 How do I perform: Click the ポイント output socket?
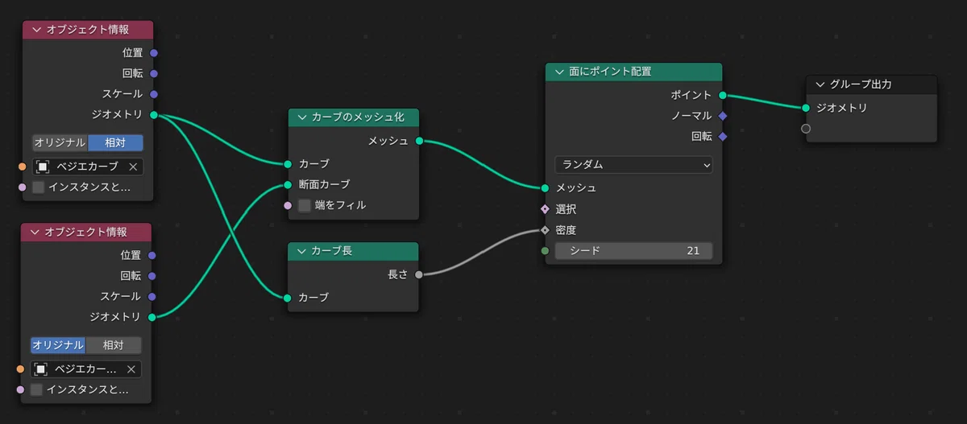722,95
